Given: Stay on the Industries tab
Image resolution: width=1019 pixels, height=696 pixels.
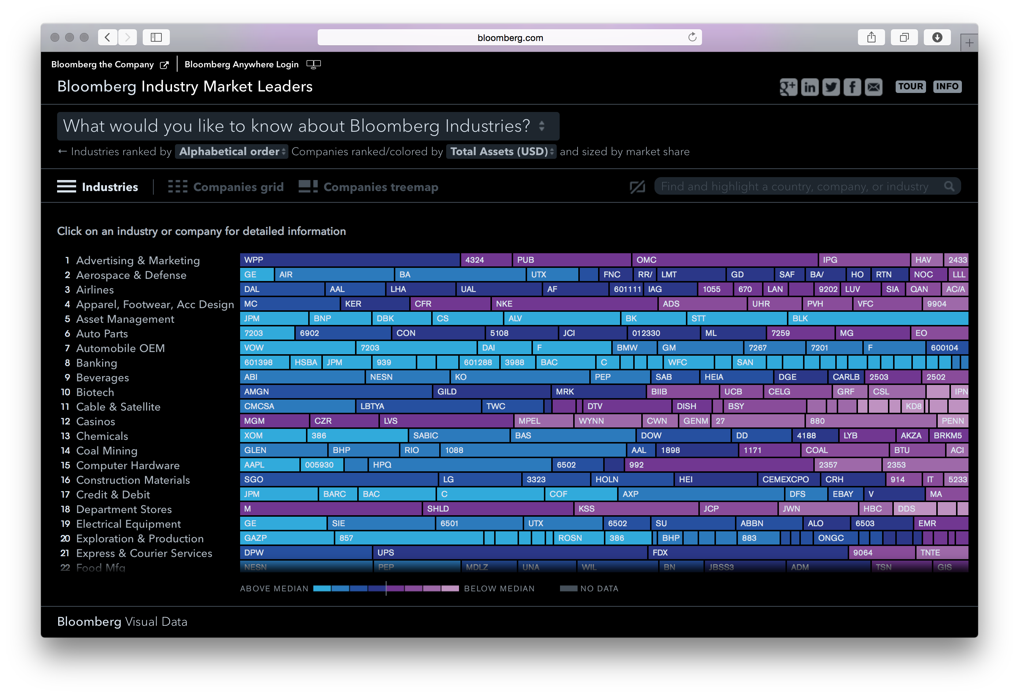Looking at the screenshot, I should [109, 186].
